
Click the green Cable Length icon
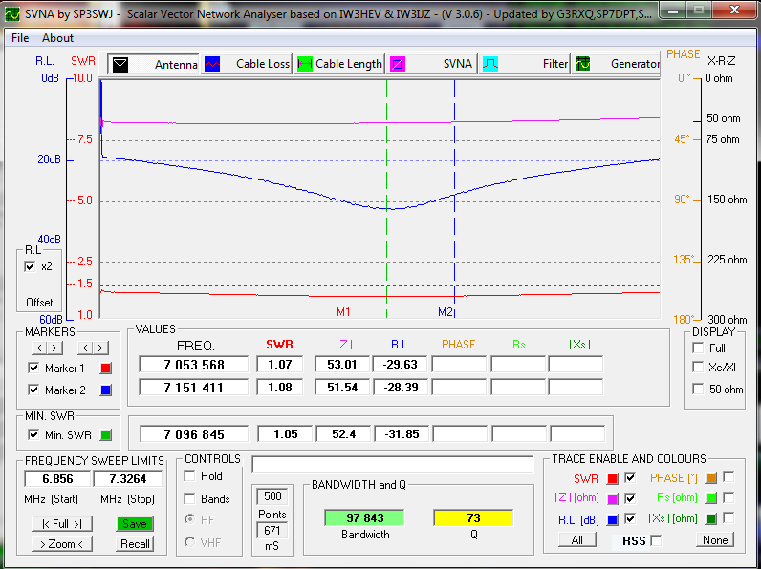[x=305, y=64]
